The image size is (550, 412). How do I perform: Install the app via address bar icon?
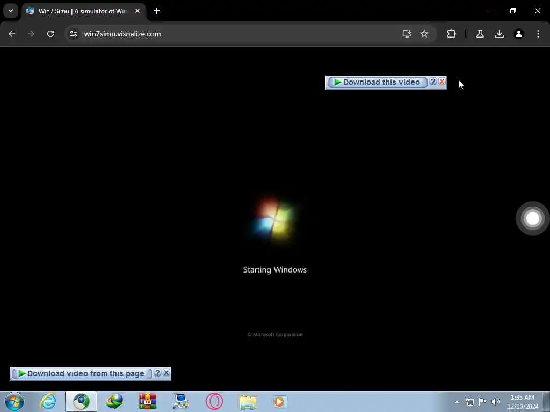coord(407,34)
